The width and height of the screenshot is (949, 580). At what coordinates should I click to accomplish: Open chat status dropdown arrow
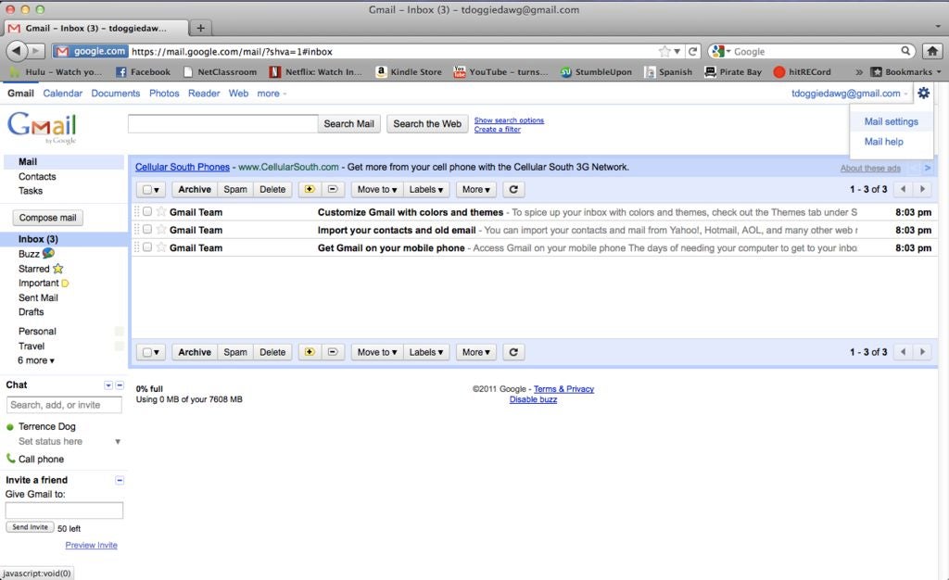[x=118, y=442]
